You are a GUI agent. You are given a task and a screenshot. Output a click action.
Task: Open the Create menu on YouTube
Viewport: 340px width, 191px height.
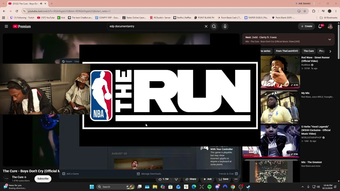click(307, 26)
